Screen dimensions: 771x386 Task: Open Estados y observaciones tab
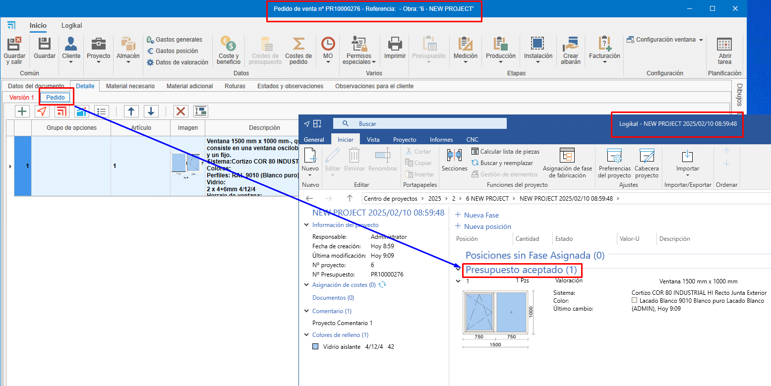click(291, 86)
